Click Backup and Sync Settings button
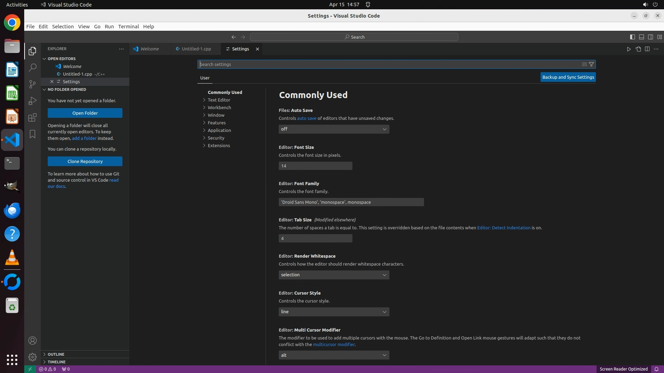The height and width of the screenshot is (373, 664). click(x=568, y=77)
